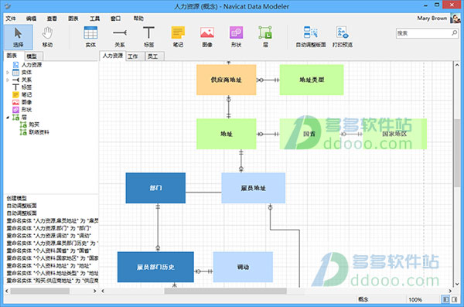The width and height of the screenshot is (464, 307).
Task: Select the 选择 pointer tool
Action: (18, 37)
